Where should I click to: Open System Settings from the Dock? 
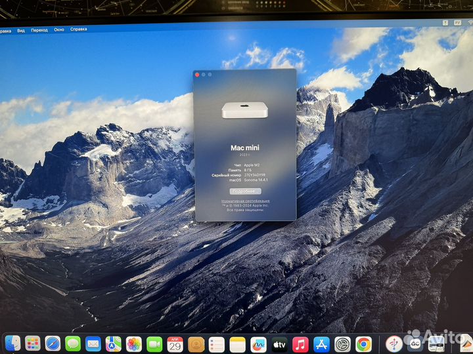343,345
